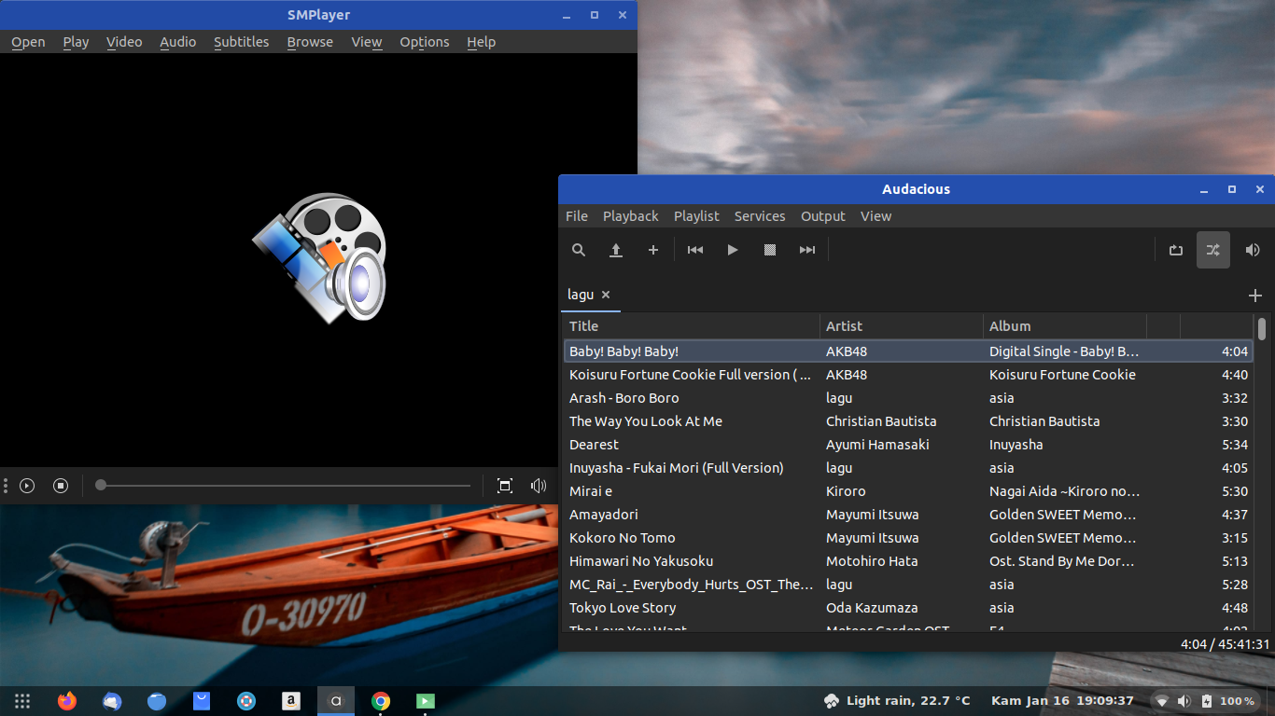1275x716 pixels.
Task: Toggle fullscreen in SMPlayer
Action: pyautogui.click(x=505, y=486)
